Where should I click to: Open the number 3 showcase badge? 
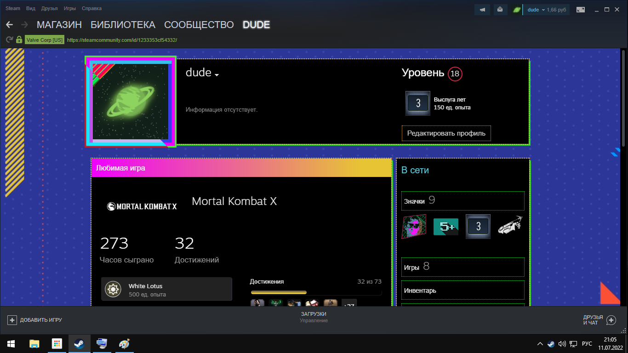pyautogui.click(x=478, y=227)
